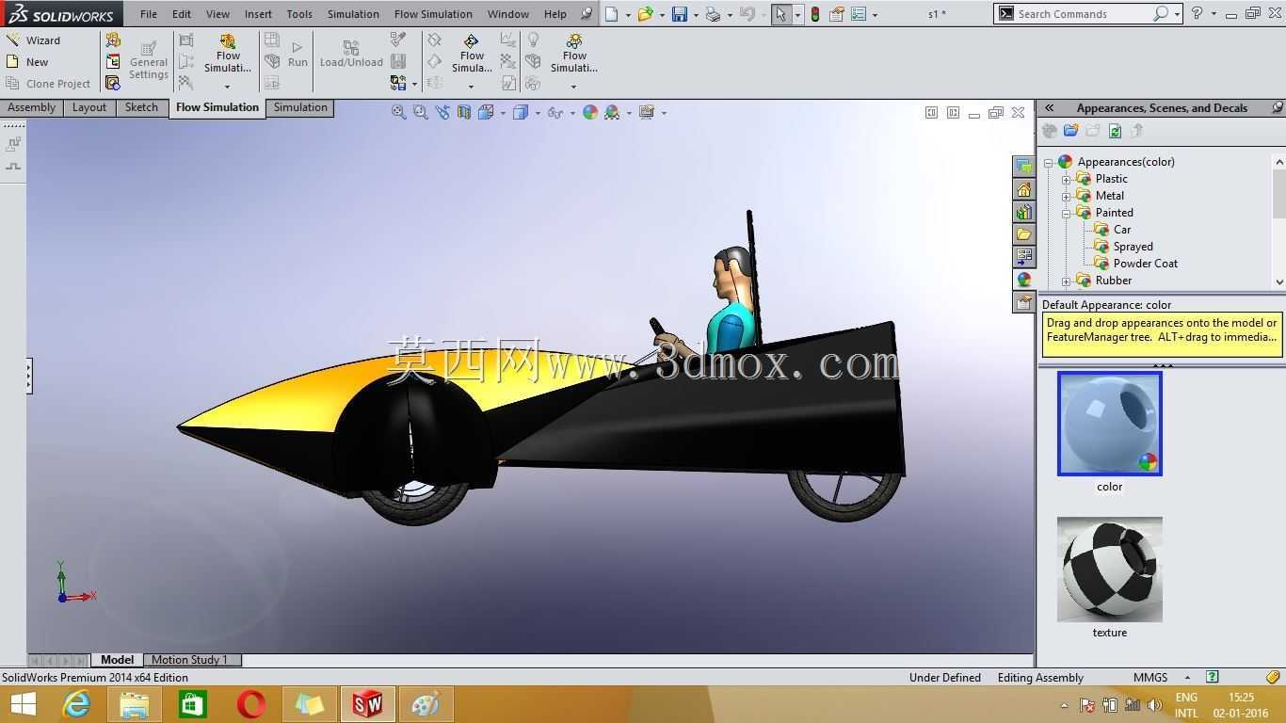Viewport: 1286px width, 723px height.
Task: Expand the Metal folder
Action: click(x=1066, y=196)
